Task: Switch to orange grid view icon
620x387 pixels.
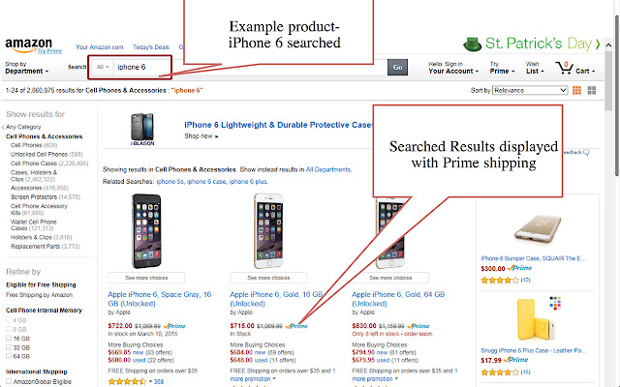Action: pyautogui.click(x=577, y=90)
